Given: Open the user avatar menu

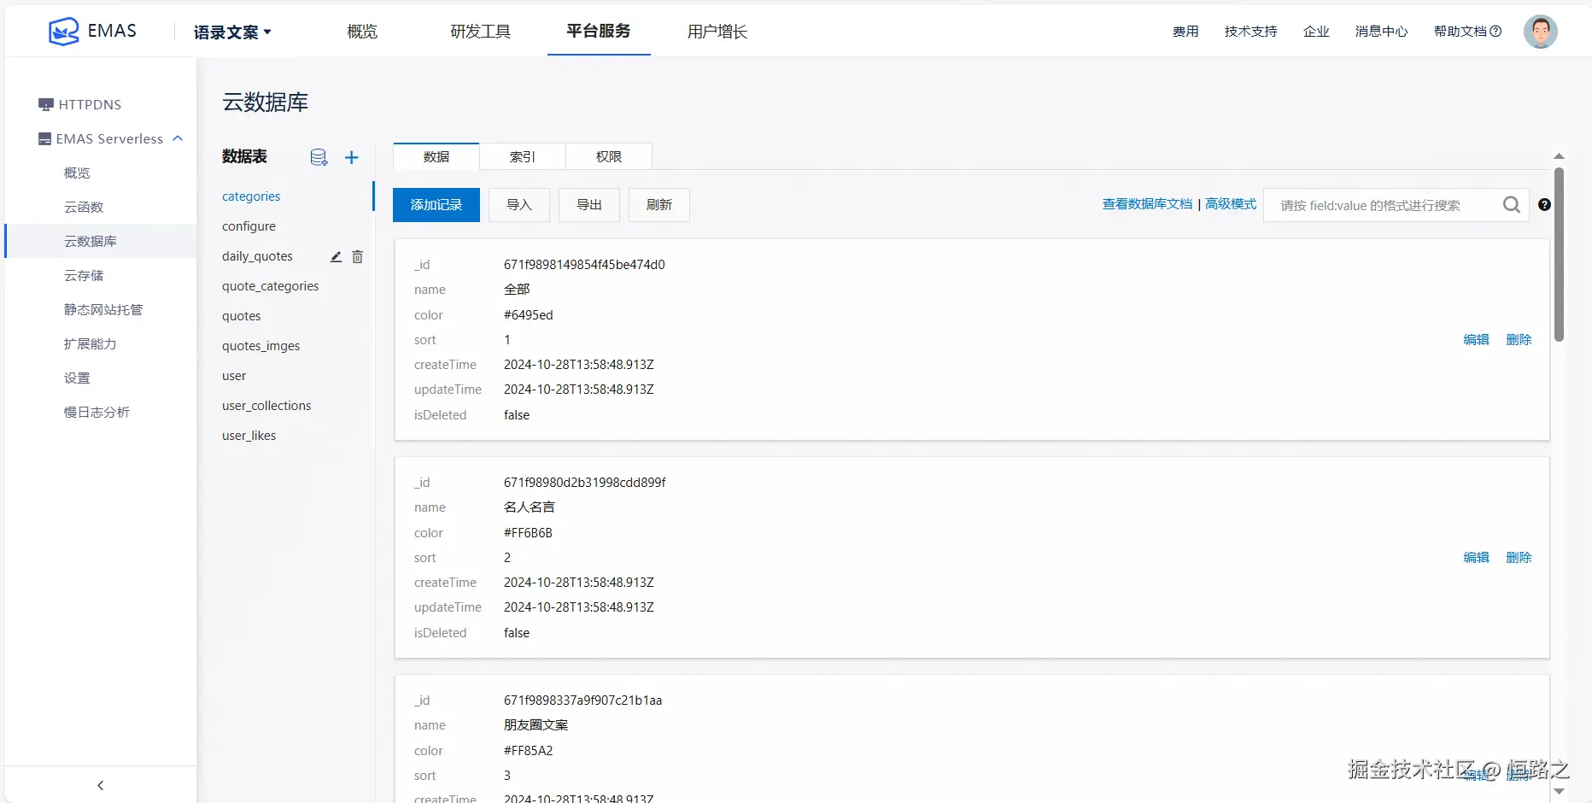Looking at the screenshot, I should point(1540,32).
